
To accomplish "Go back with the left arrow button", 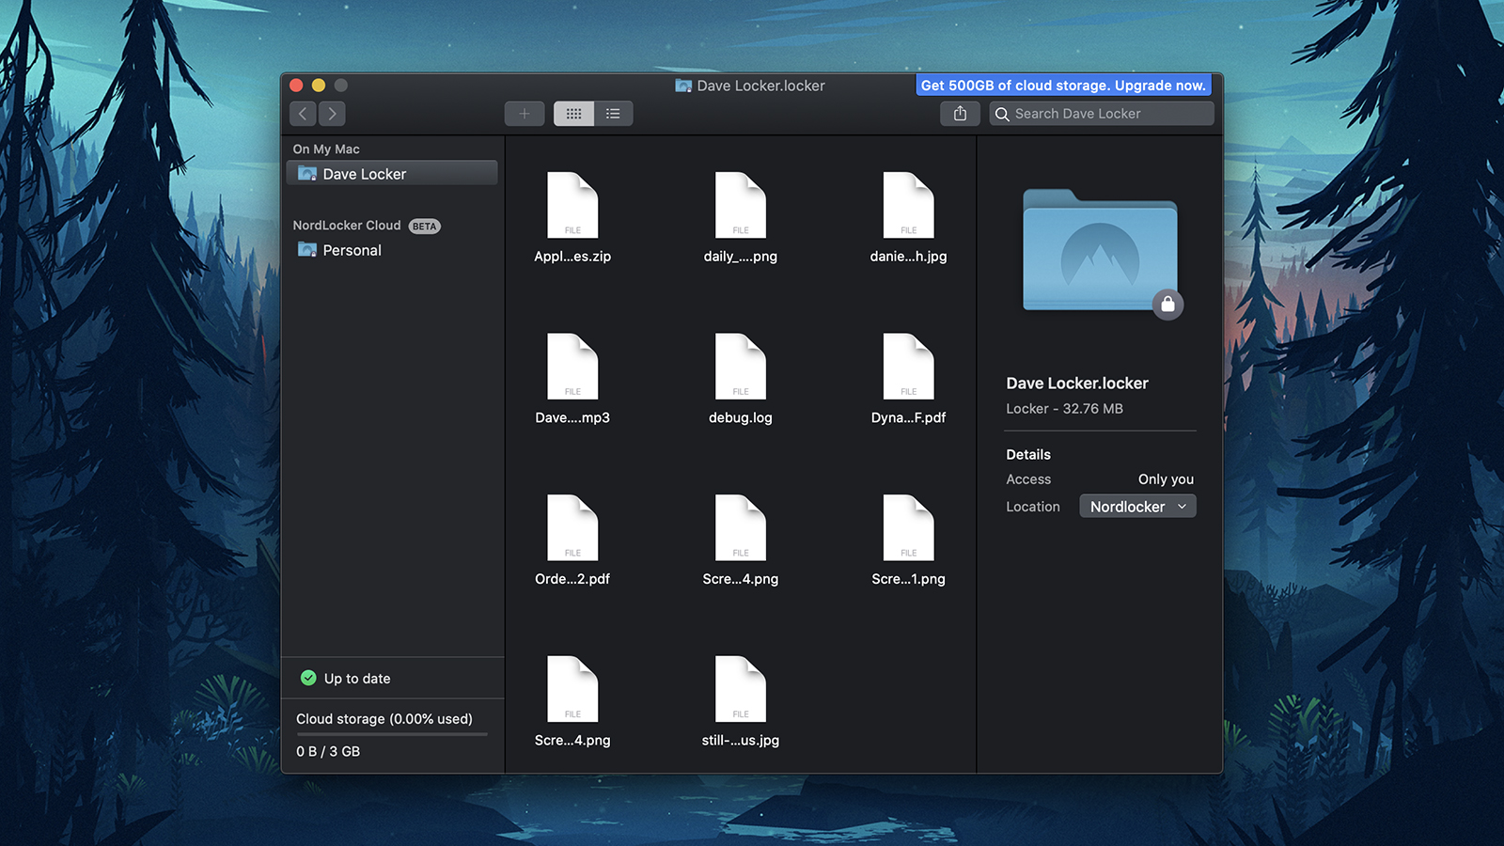I will [x=303, y=114].
